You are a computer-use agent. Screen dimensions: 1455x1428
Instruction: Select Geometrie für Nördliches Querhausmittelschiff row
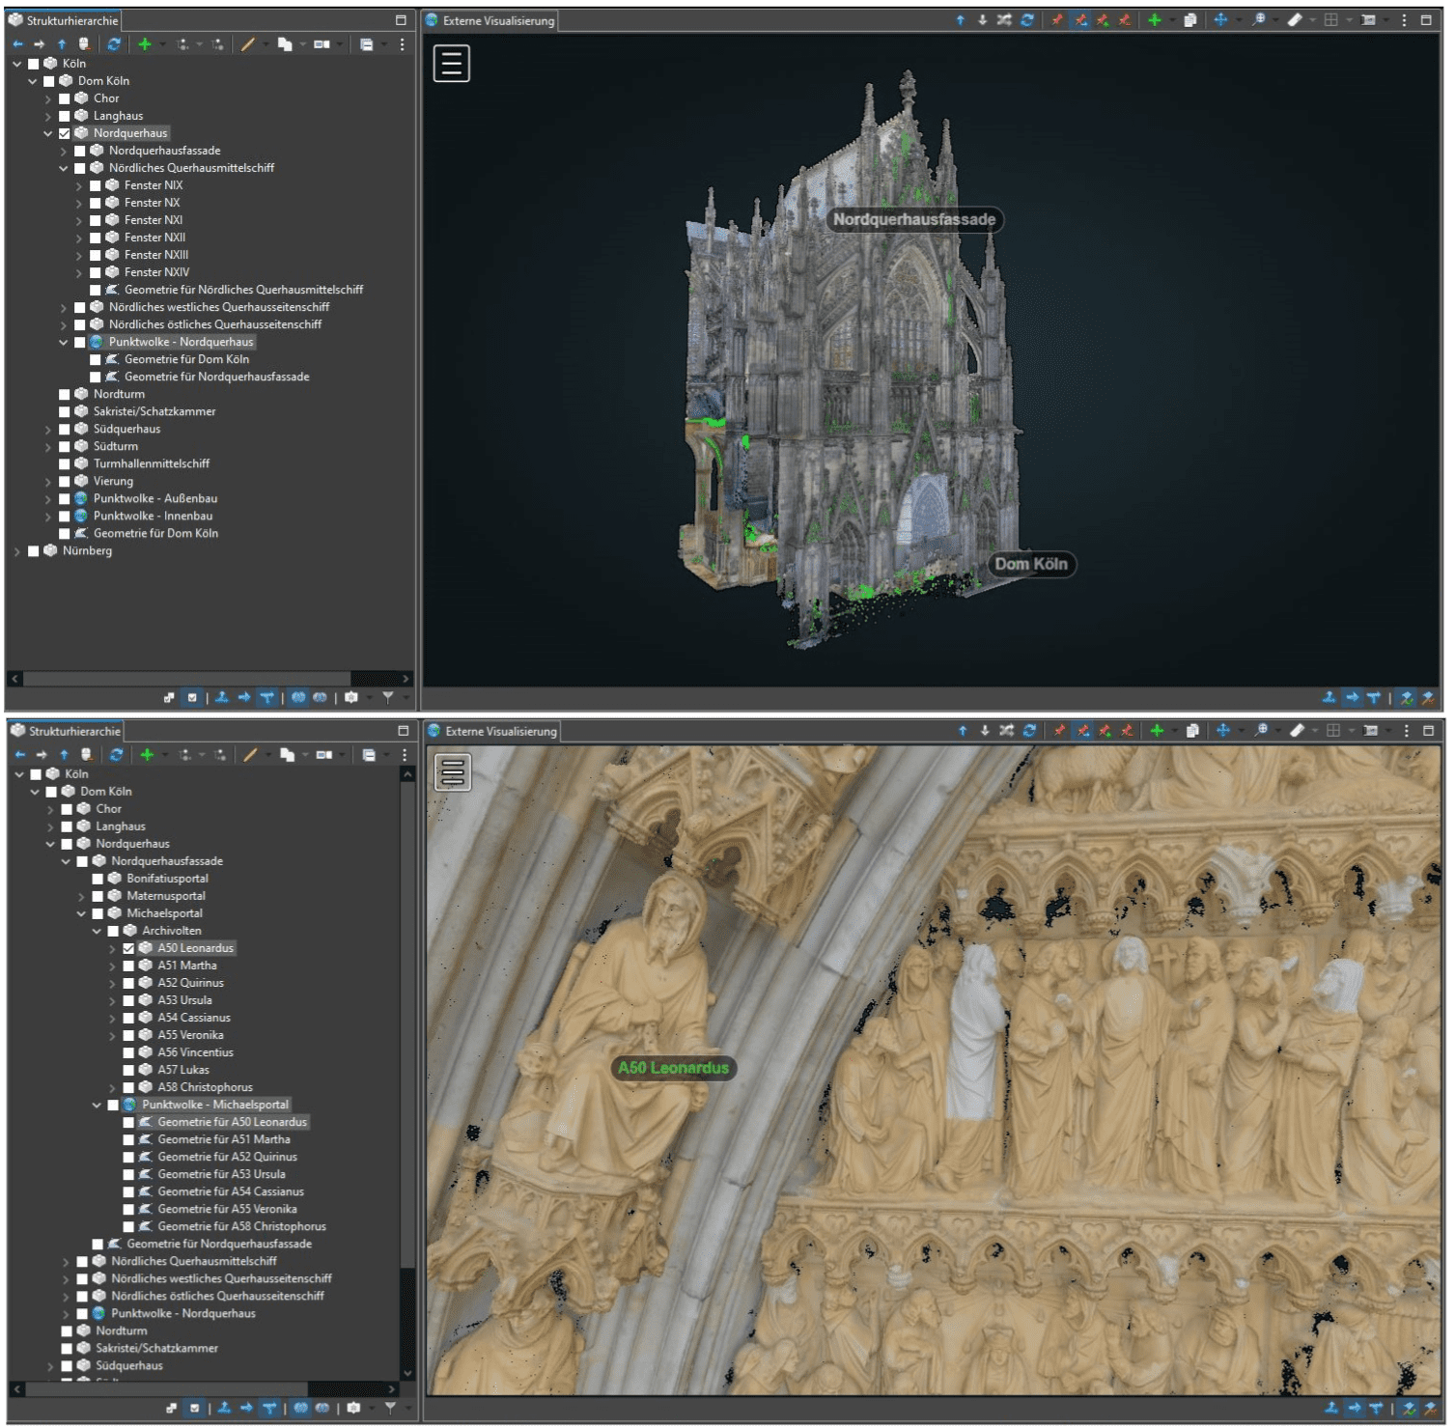click(x=243, y=290)
